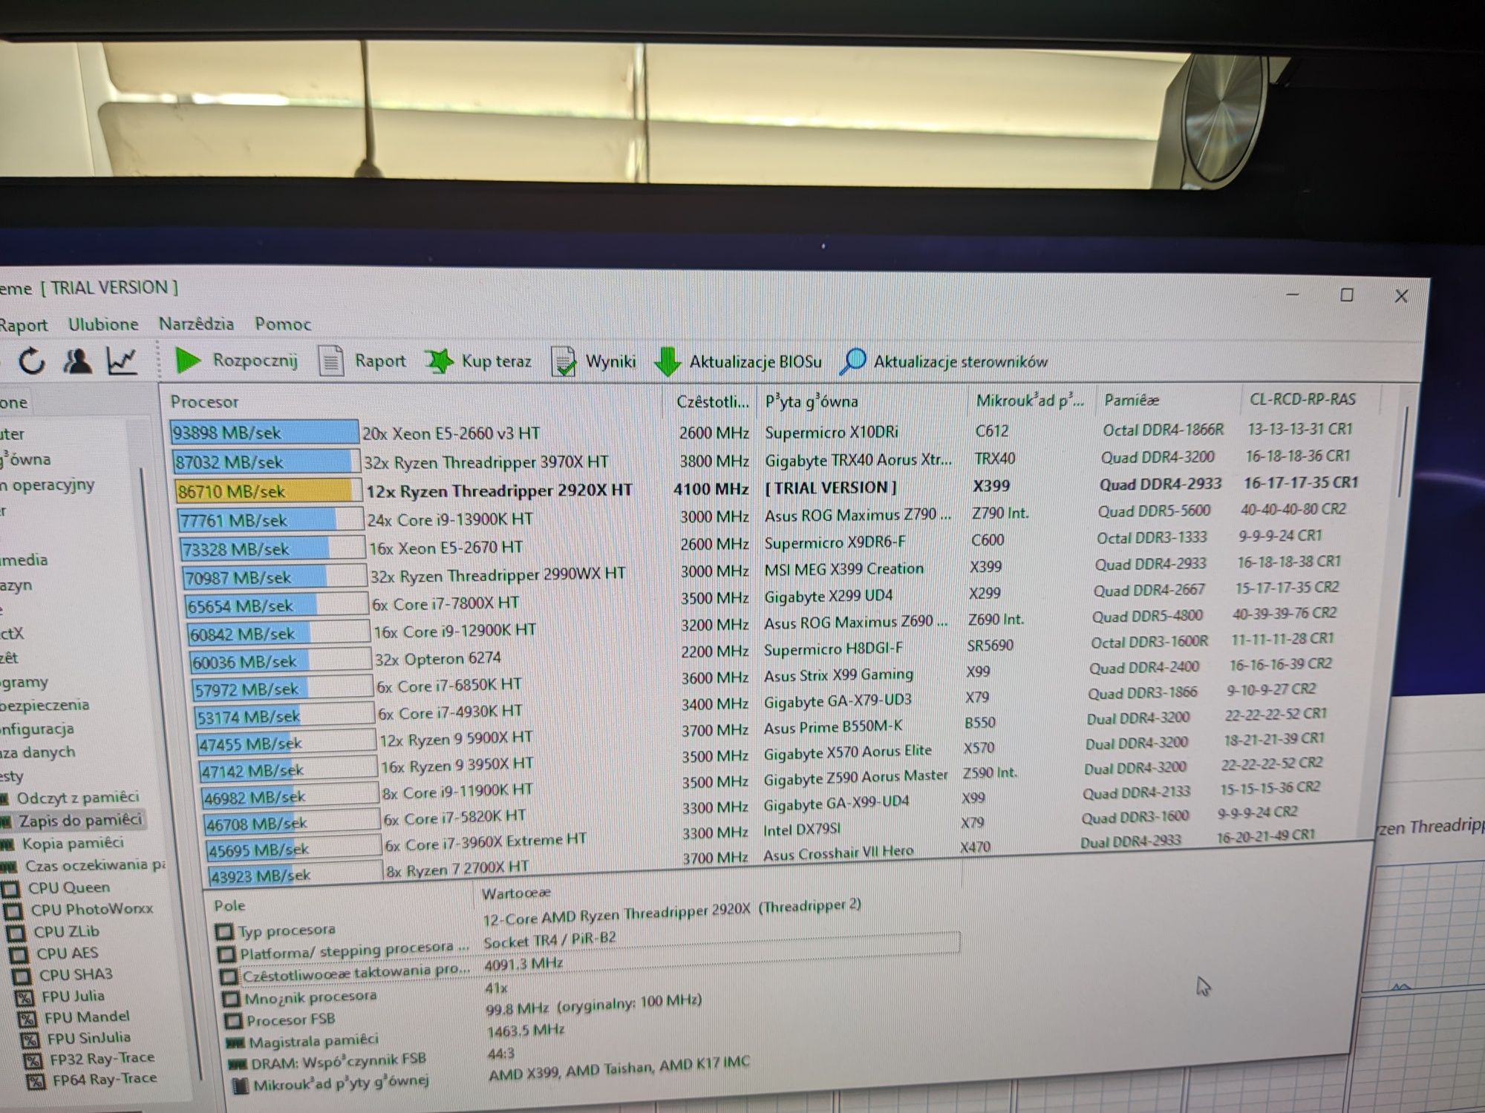Select CPU SHA3 benchmark

click(x=76, y=974)
